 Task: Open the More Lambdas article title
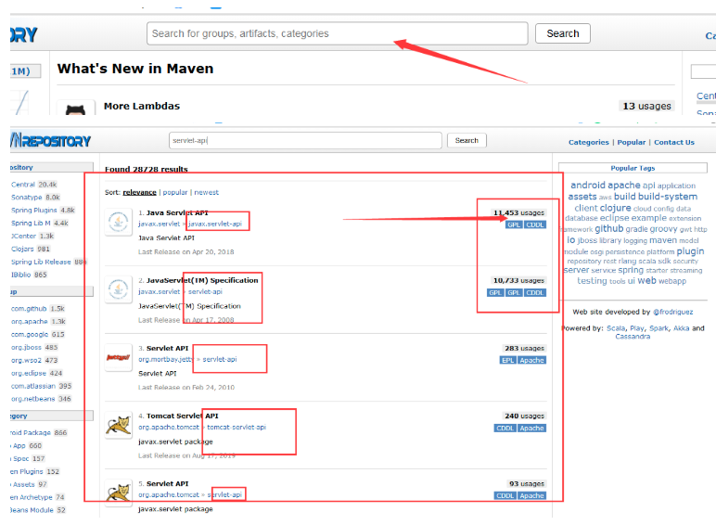[x=142, y=106]
